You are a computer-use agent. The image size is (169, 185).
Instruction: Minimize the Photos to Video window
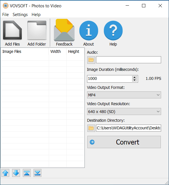click(127, 6)
